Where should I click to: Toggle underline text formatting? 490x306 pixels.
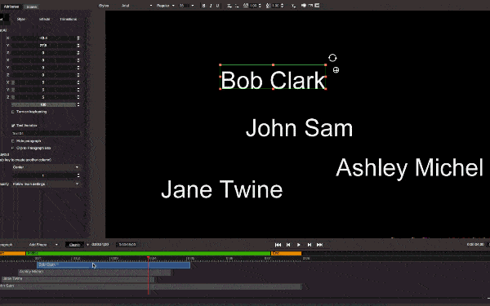point(217,6)
